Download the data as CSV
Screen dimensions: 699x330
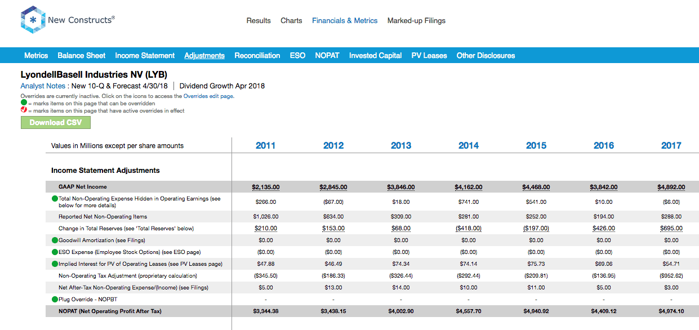pyautogui.click(x=56, y=122)
